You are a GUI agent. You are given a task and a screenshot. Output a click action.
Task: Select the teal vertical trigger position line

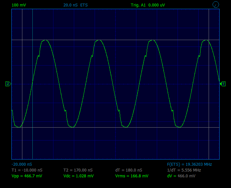pos(32,84)
